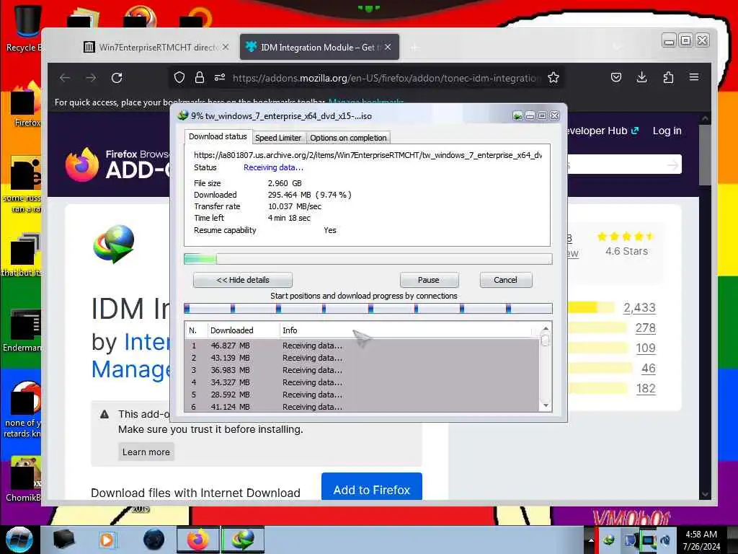Image resolution: width=738 pixels, height=554 pixels.
Task: Bookmark this page with the star icon
Action: (x=553, y=77)
